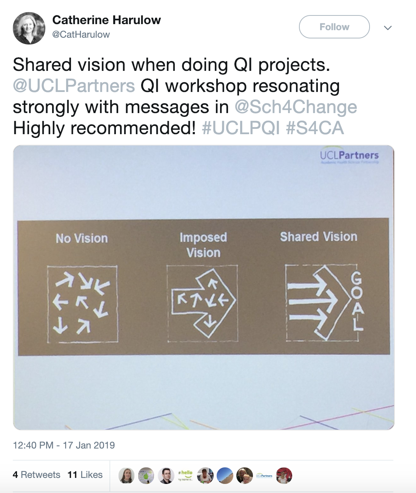The width and height of the screenshot is (416, 493).
Task: Select the blue sky beach avatar
Action: click(x=225, y=475)
